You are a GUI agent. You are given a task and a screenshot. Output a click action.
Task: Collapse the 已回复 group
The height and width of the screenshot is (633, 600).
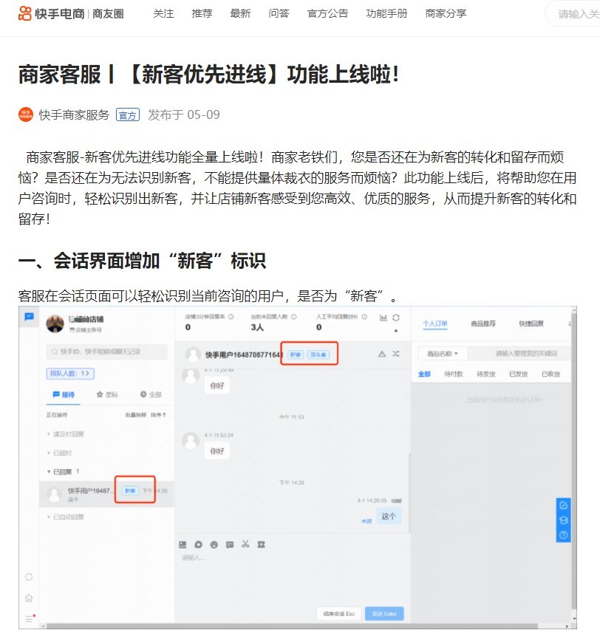click(64, 471)
